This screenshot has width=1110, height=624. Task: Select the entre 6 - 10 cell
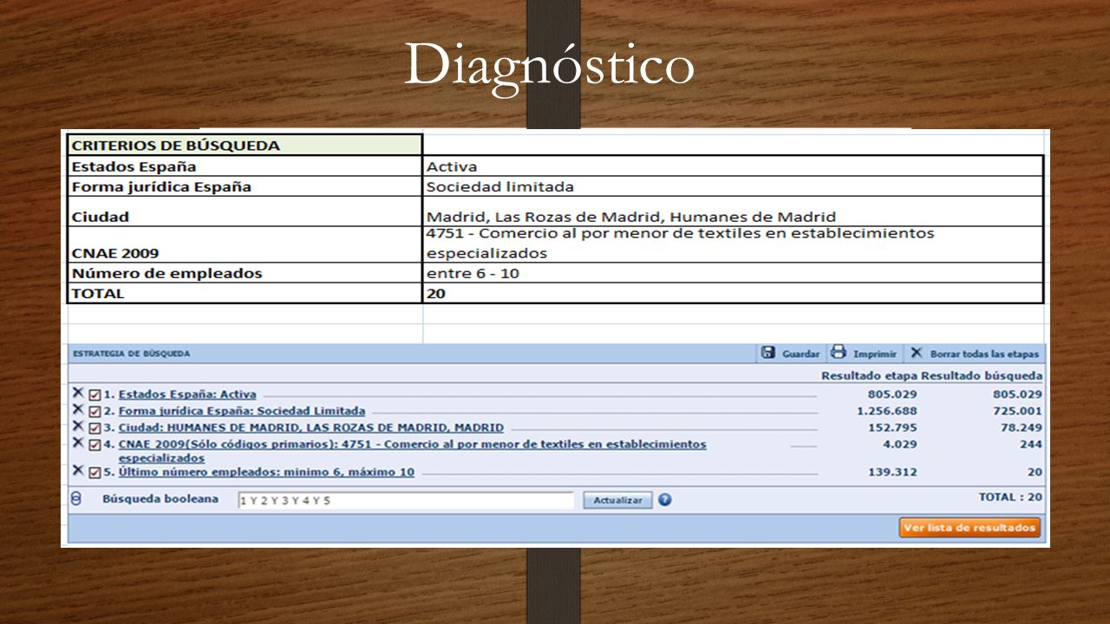pos(733,273)
